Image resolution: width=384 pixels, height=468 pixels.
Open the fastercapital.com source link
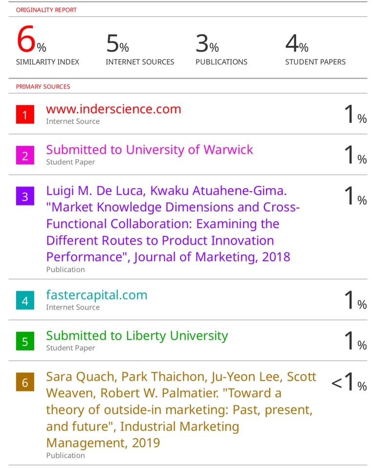pyautogui.click(x=97, y=294)
